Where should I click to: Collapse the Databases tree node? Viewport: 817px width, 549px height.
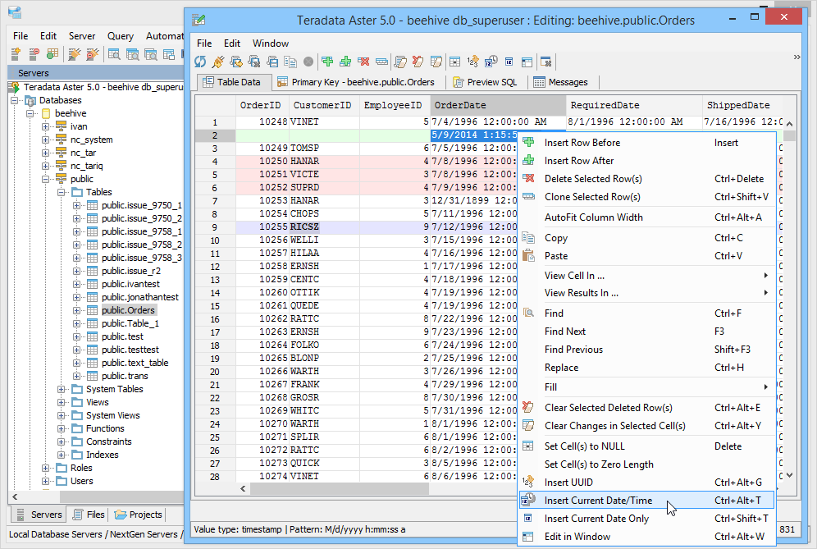point(14,100)
